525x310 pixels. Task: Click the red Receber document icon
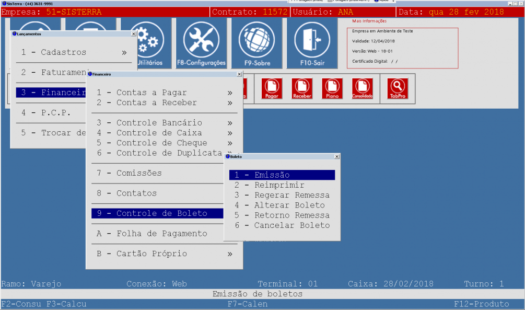pos(302,88)
